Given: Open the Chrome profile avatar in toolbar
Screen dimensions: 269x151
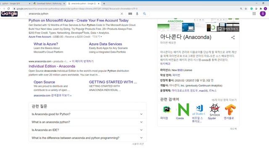Looking at the screenshot, I should click(x=265, y=8).
